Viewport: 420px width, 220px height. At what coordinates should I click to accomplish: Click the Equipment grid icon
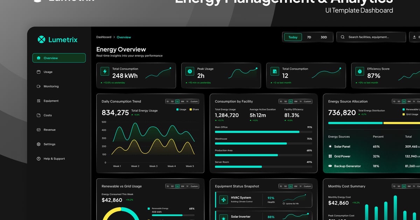click(x=38, y=101)
